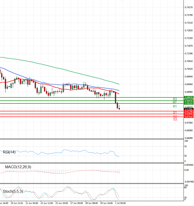Screen dimensions: 194x206
Task: Click the S1 support label
Action: (175, 113)
